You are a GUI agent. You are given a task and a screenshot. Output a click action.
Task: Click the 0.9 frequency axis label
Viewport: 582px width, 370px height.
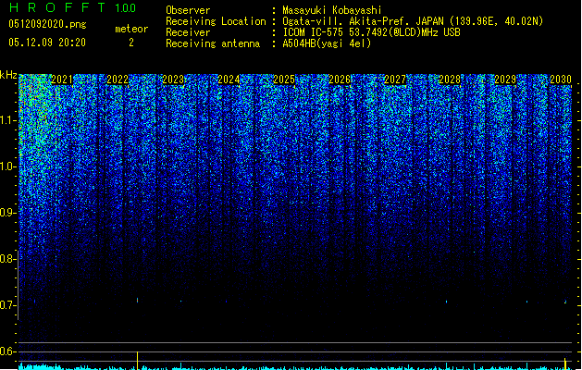[7, 213]
